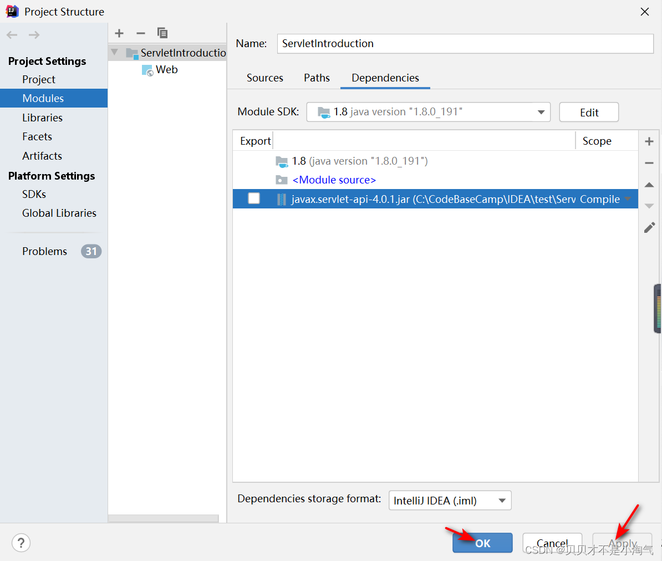Open Project settings section
This screenshot has width=662, height=561.
[x=39, y=79]
